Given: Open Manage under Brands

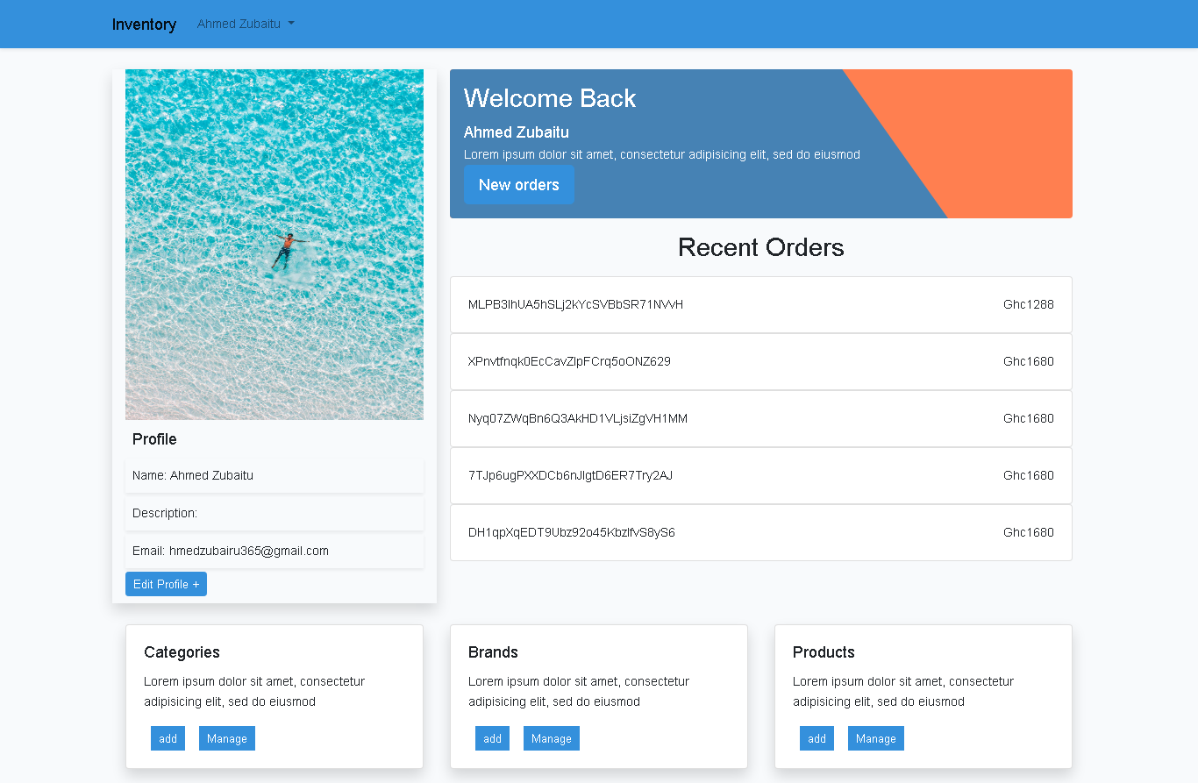Looking at the screenshot, I should click(x=552, y=738).
